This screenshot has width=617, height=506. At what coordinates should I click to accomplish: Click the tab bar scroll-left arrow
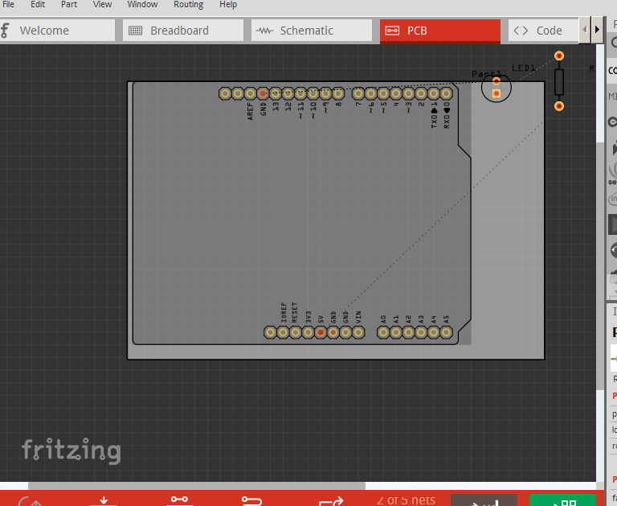click(585, 30)
